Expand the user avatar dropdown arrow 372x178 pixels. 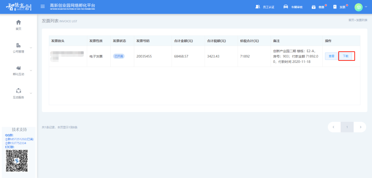pyautogui.click(x=366, y=7)
